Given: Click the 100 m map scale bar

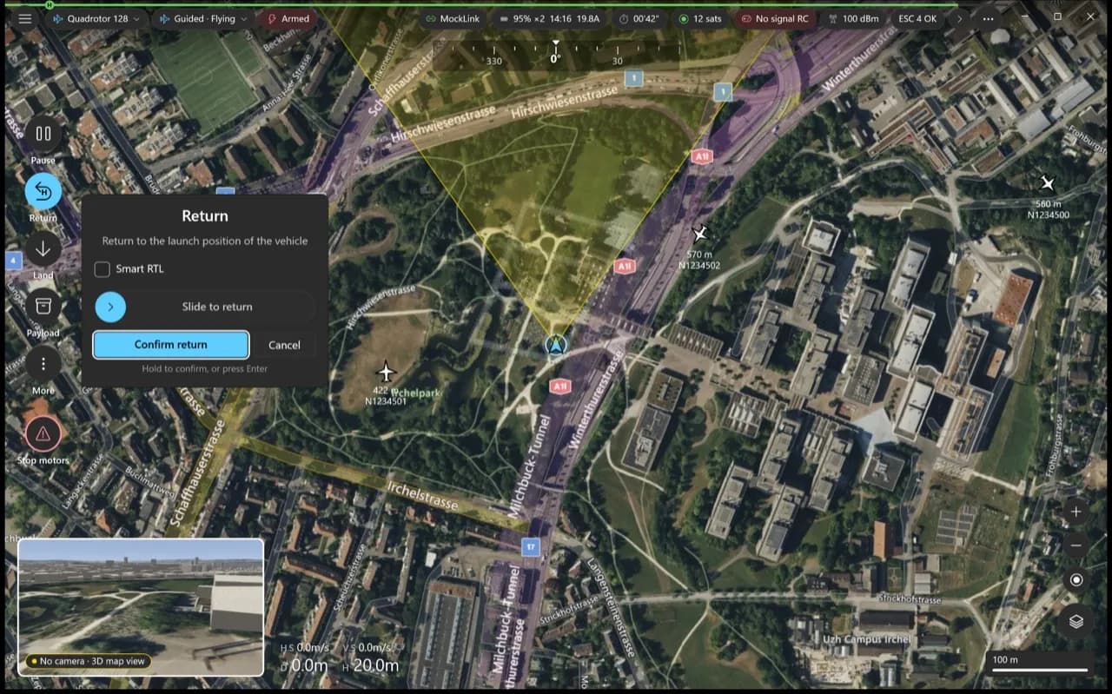Looking at the screenshot, I should click(1040, 663).
